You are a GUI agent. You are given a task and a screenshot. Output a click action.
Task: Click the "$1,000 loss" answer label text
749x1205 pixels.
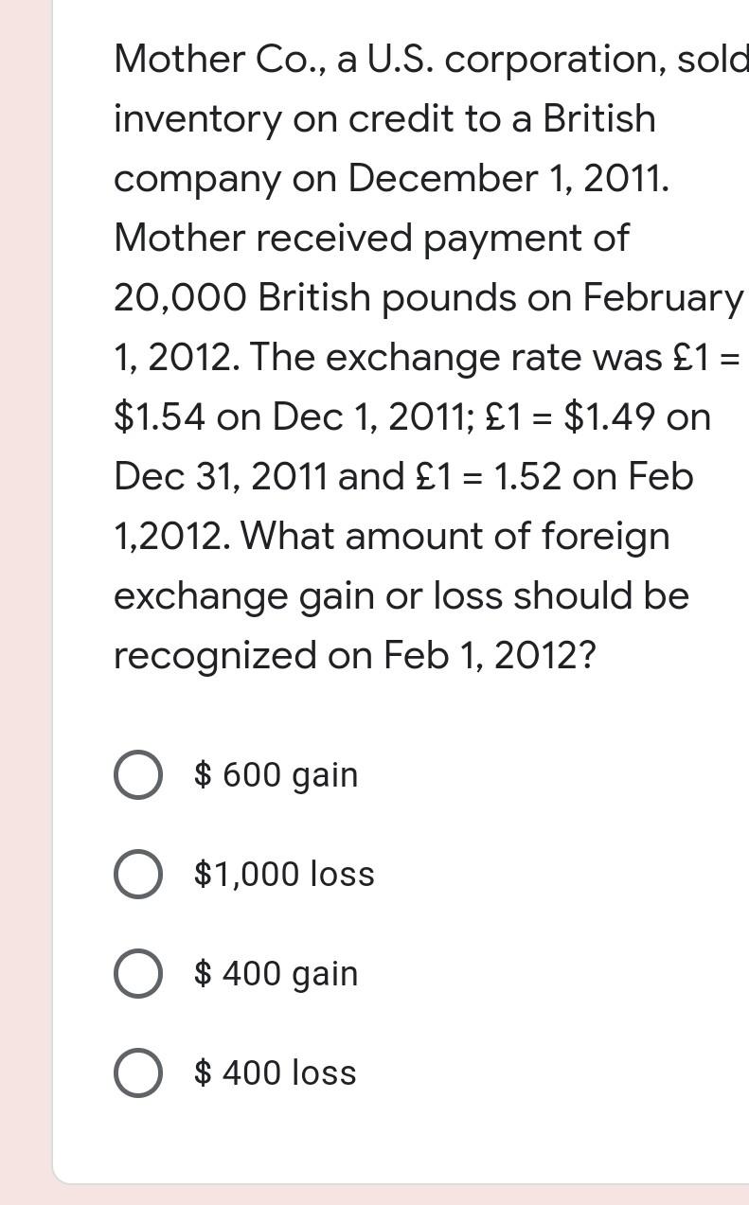point(284,875)
